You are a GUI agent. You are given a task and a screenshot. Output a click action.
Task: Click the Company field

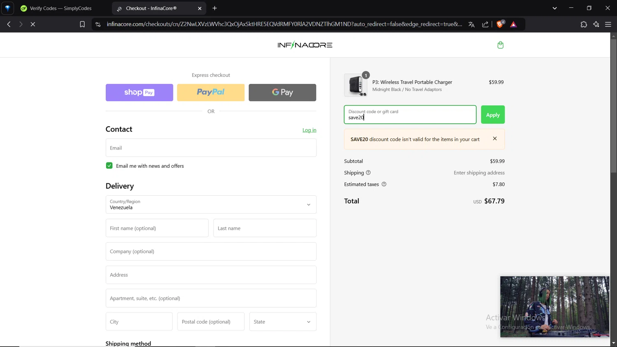coord(211,251)
